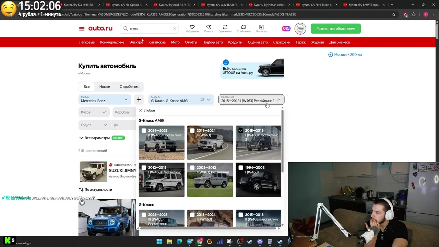This screenshot has width=439, height=247.
Task: Open the Легковые menu item
Action: pos(87,42)
